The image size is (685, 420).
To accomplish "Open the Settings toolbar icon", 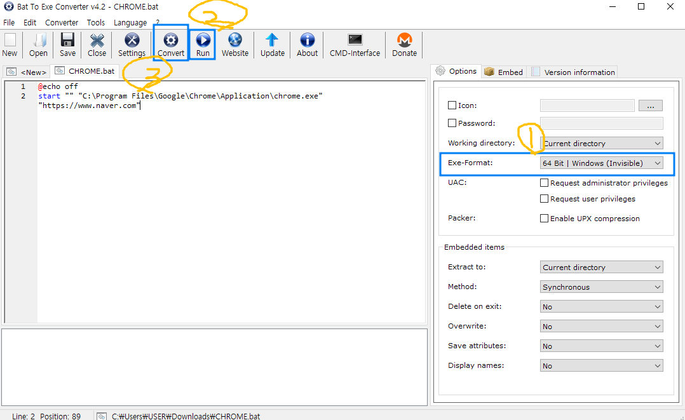I will (x=132, y=40).
